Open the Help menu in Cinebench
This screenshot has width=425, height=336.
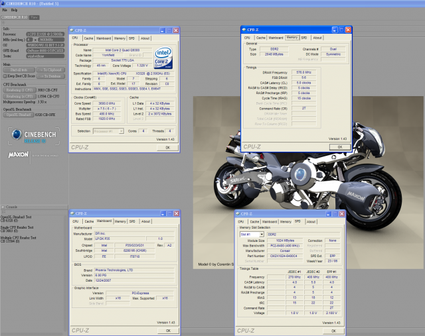tap(14, 10)
